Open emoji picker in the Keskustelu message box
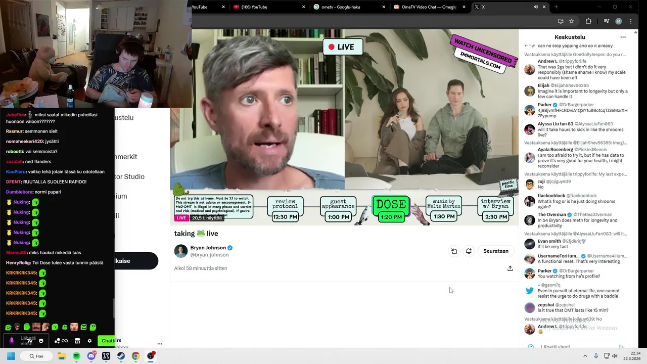647x364 pixels. pyautogui.click(x=530, y=347)
